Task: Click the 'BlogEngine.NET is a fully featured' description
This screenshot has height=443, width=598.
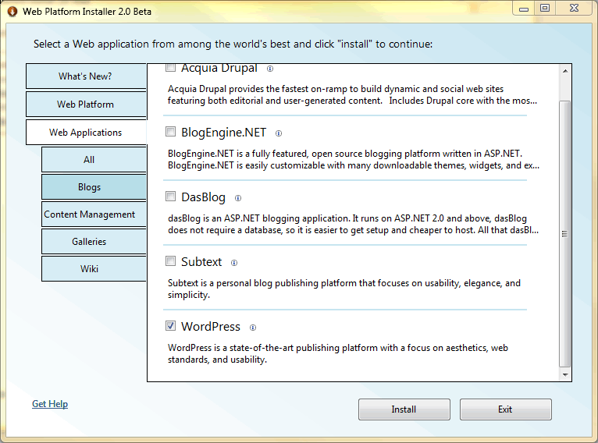Action: coord(354,160)
